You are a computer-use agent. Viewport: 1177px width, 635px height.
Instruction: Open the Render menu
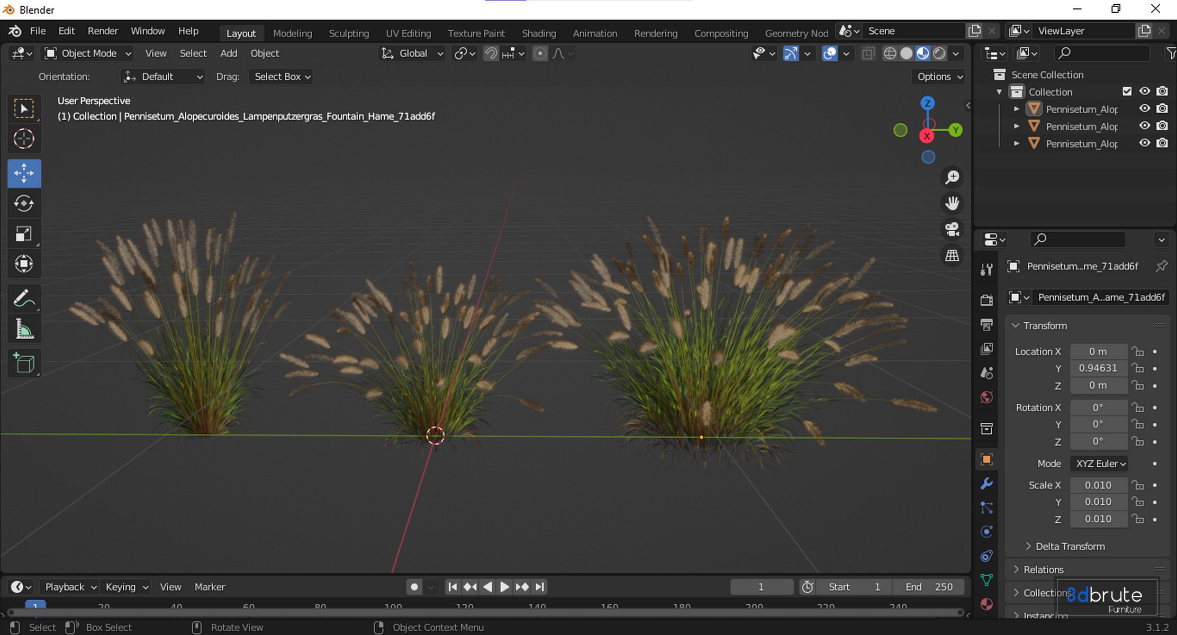[x=103, y=31]
